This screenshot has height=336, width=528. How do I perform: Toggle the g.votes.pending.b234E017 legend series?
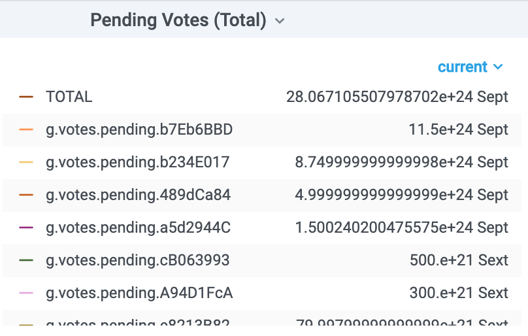[x=138, y=162]
